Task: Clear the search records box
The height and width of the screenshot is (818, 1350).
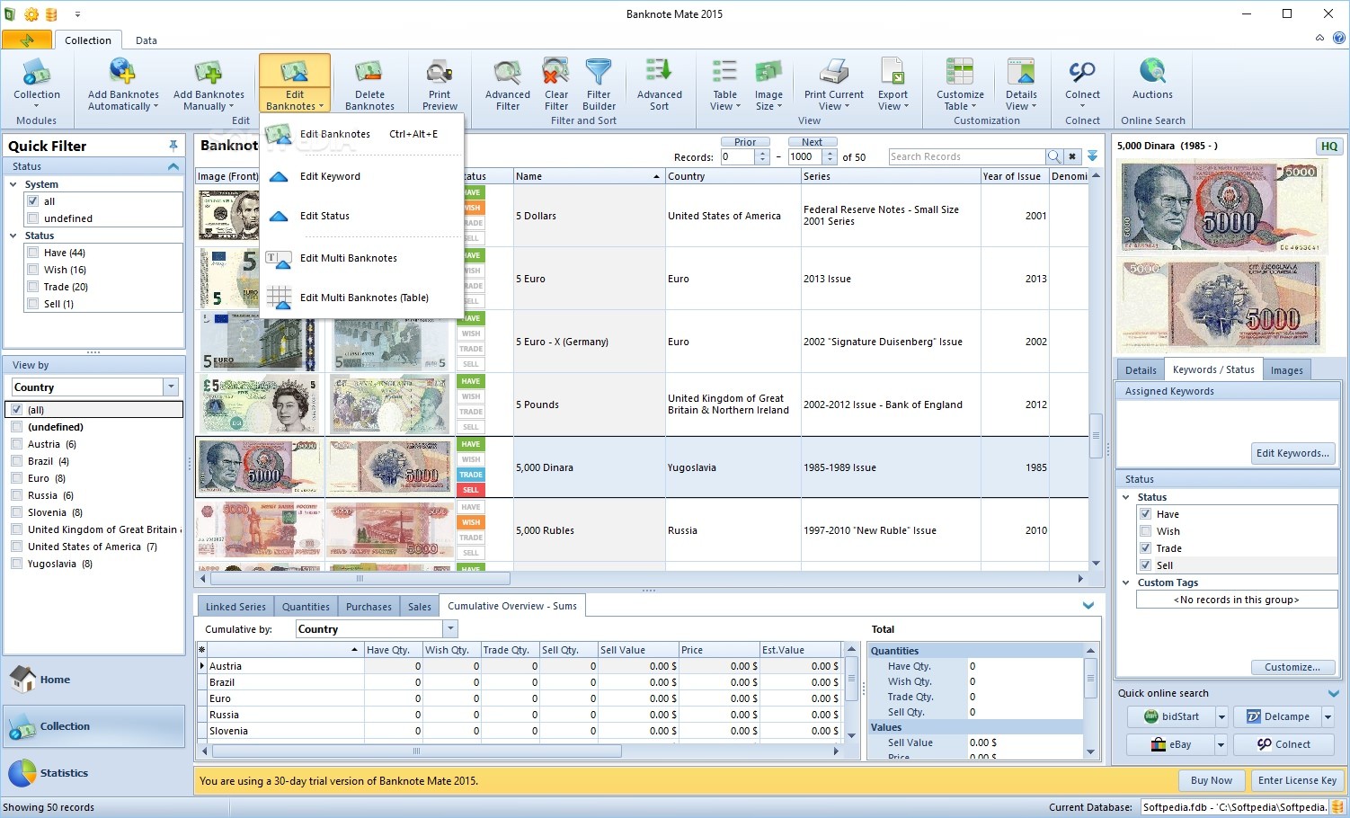Action: (x=1072, y=156)
